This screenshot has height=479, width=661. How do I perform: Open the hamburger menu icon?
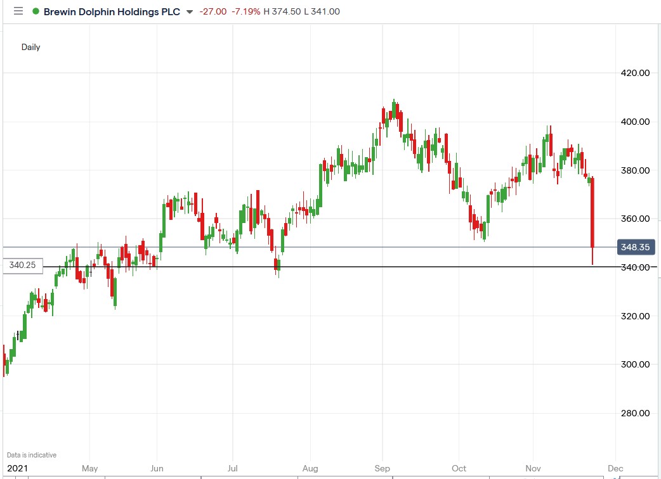click(18, 11)
